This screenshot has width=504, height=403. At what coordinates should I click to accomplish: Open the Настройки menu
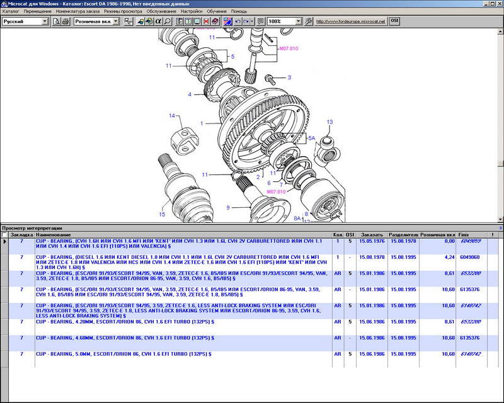pyautogui.click(x=192, y=11)
